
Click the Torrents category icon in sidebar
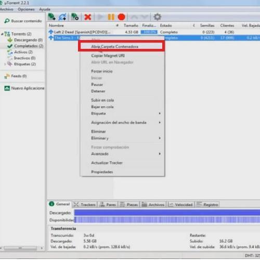click(x=7, y=34)
